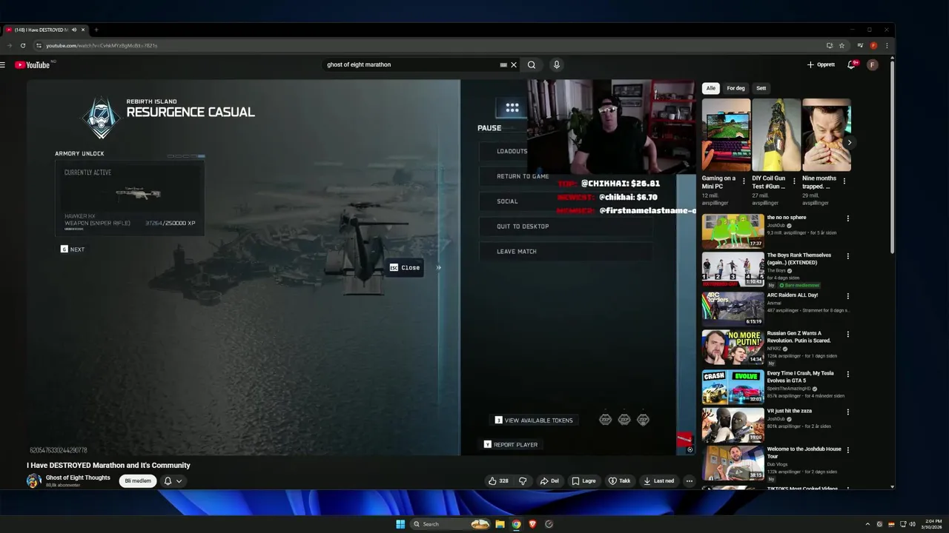
Task: Open the browser three-dot menu
Action: (x=887, y=45)
